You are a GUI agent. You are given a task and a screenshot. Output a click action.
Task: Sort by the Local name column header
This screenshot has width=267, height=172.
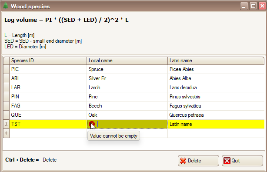(127, 61)
